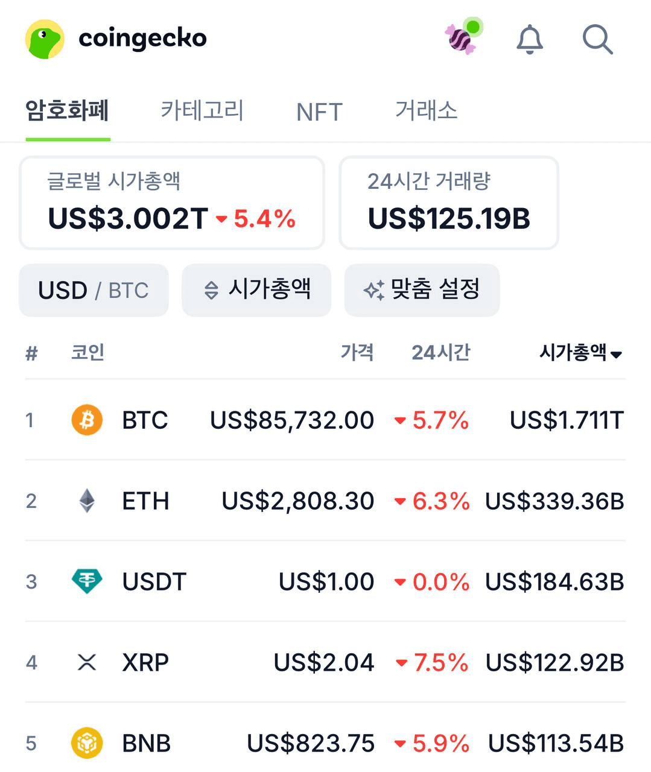
Task: Open the 글로벌 시가총액 card
Action: click(x=172, y=203)
